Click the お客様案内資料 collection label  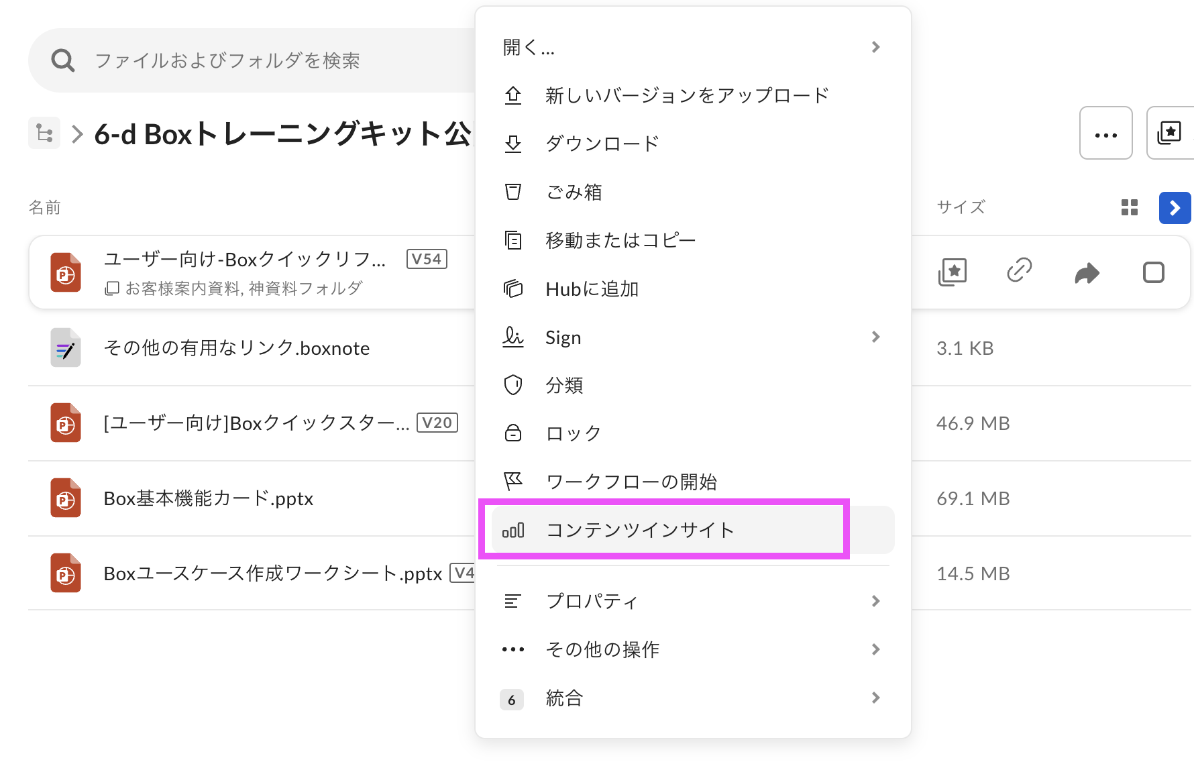click(x=182, y=288)
